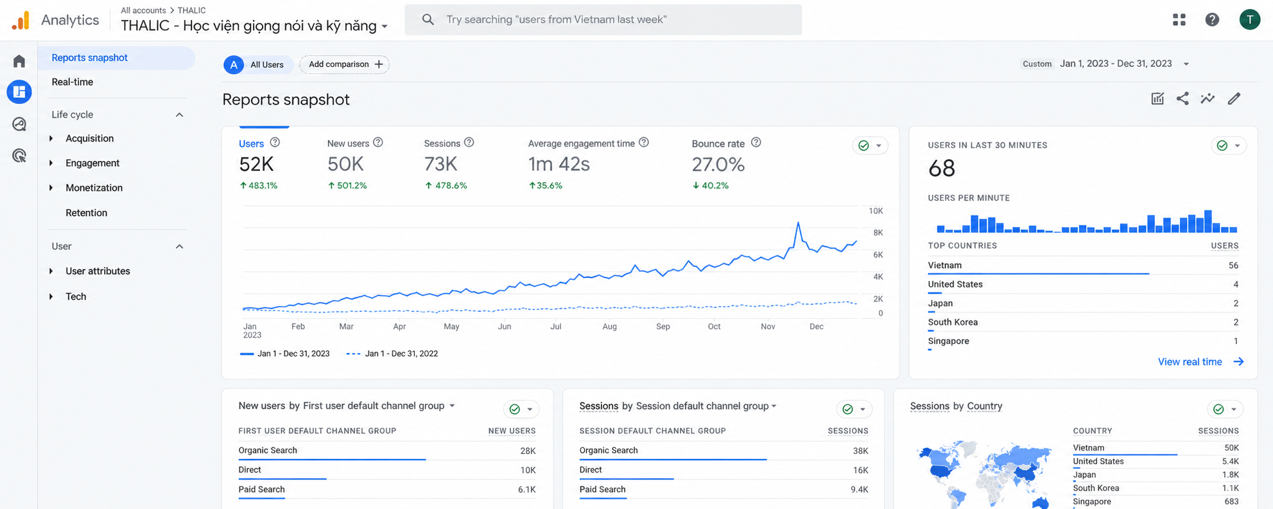The height and width of the screenshot is (509, 1273).
Task: Open data quality check on New users card
Action: tap(521, 409)
